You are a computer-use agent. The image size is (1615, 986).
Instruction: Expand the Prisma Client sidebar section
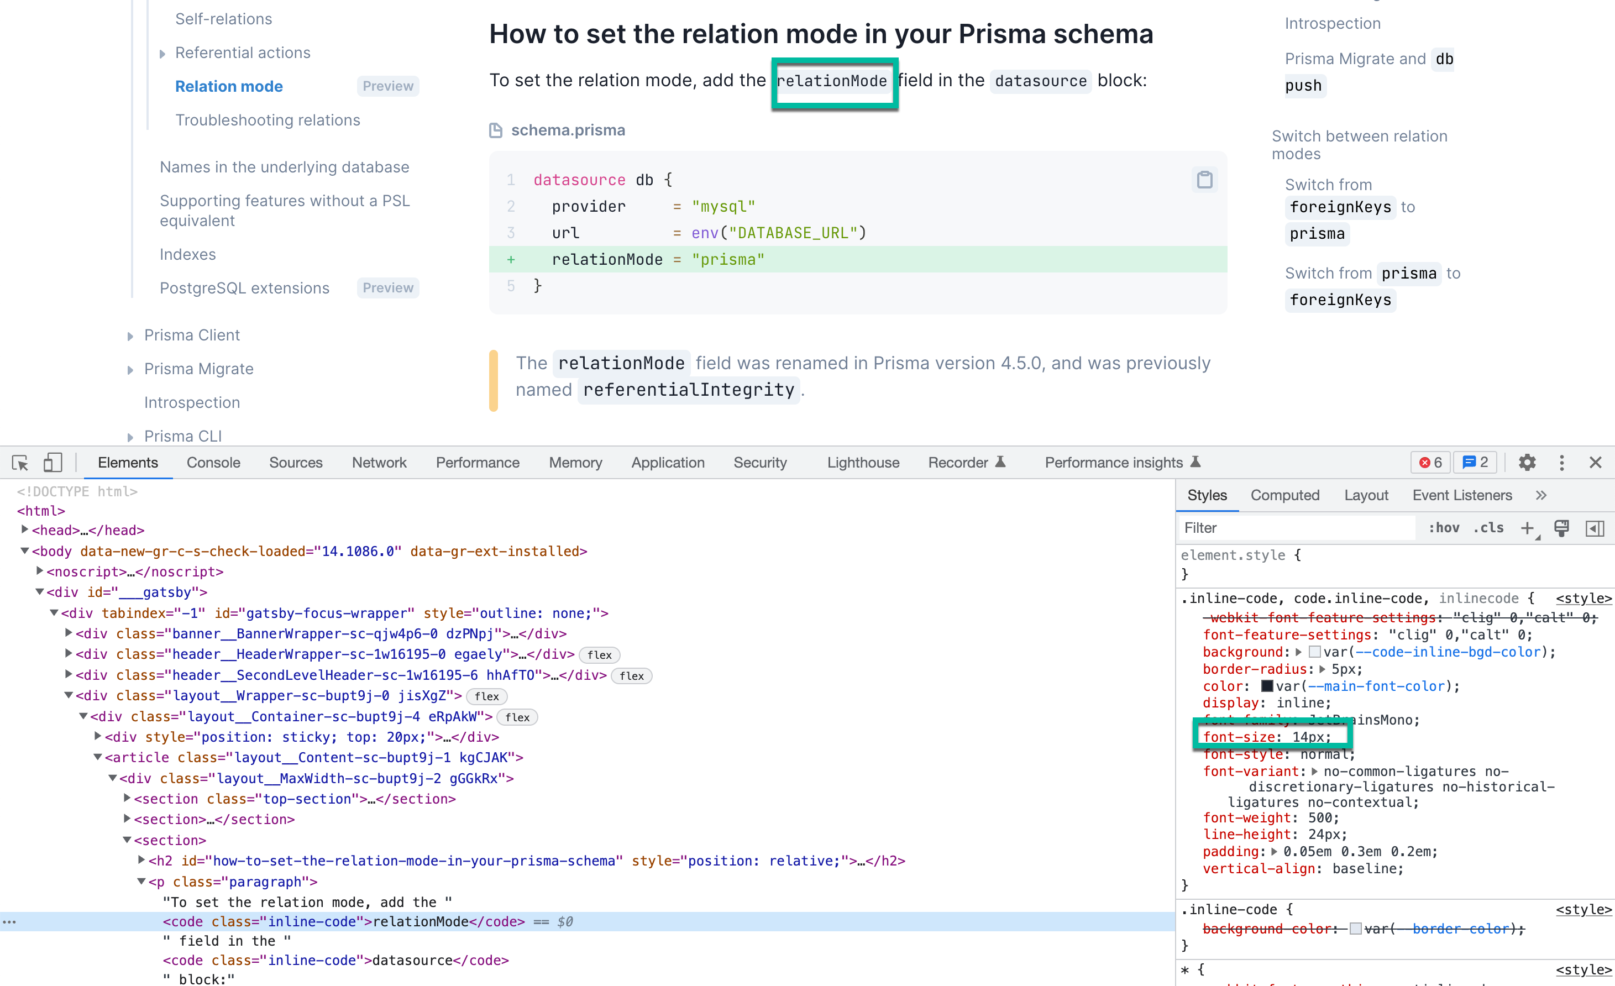click(x=130, y=337)
